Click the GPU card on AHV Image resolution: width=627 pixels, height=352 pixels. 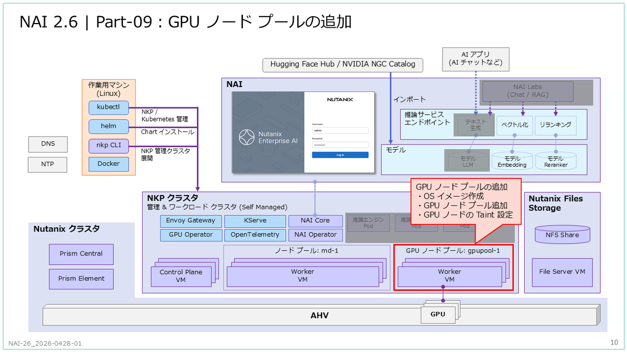(x=437, y=314)
